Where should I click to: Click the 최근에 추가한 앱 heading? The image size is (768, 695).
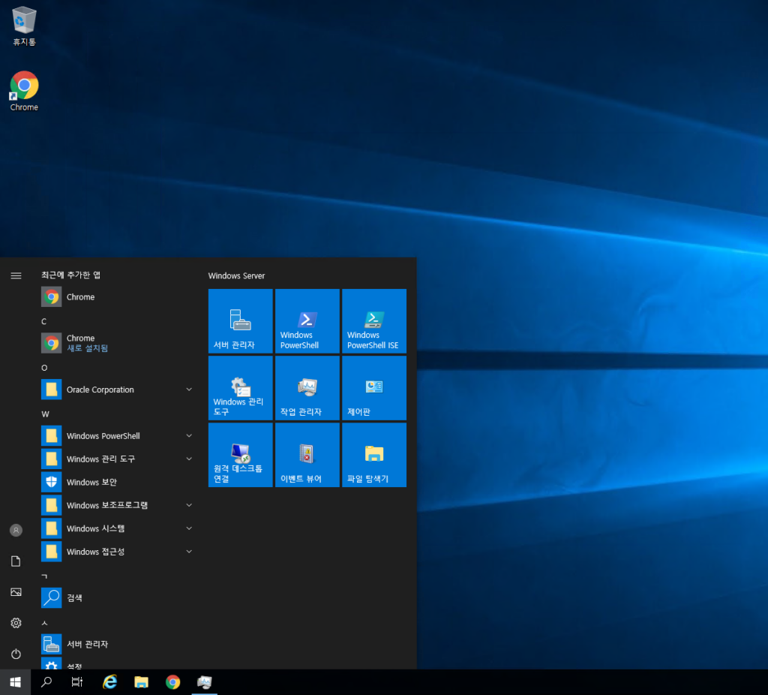[71, 275]
